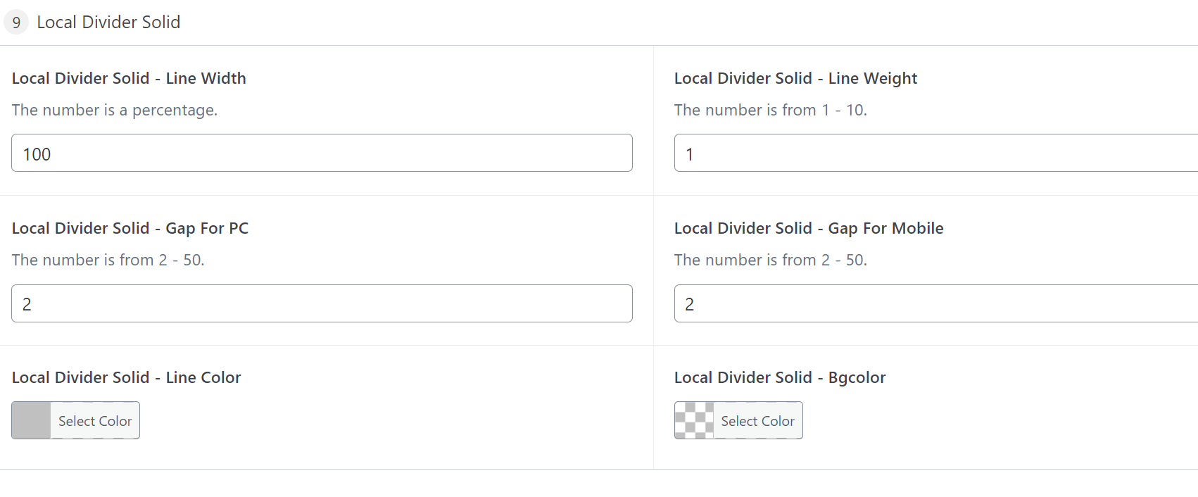Click the Line Width field label
The height and width of the screenshot is (497, 1198).
click(x=129, y=78)
